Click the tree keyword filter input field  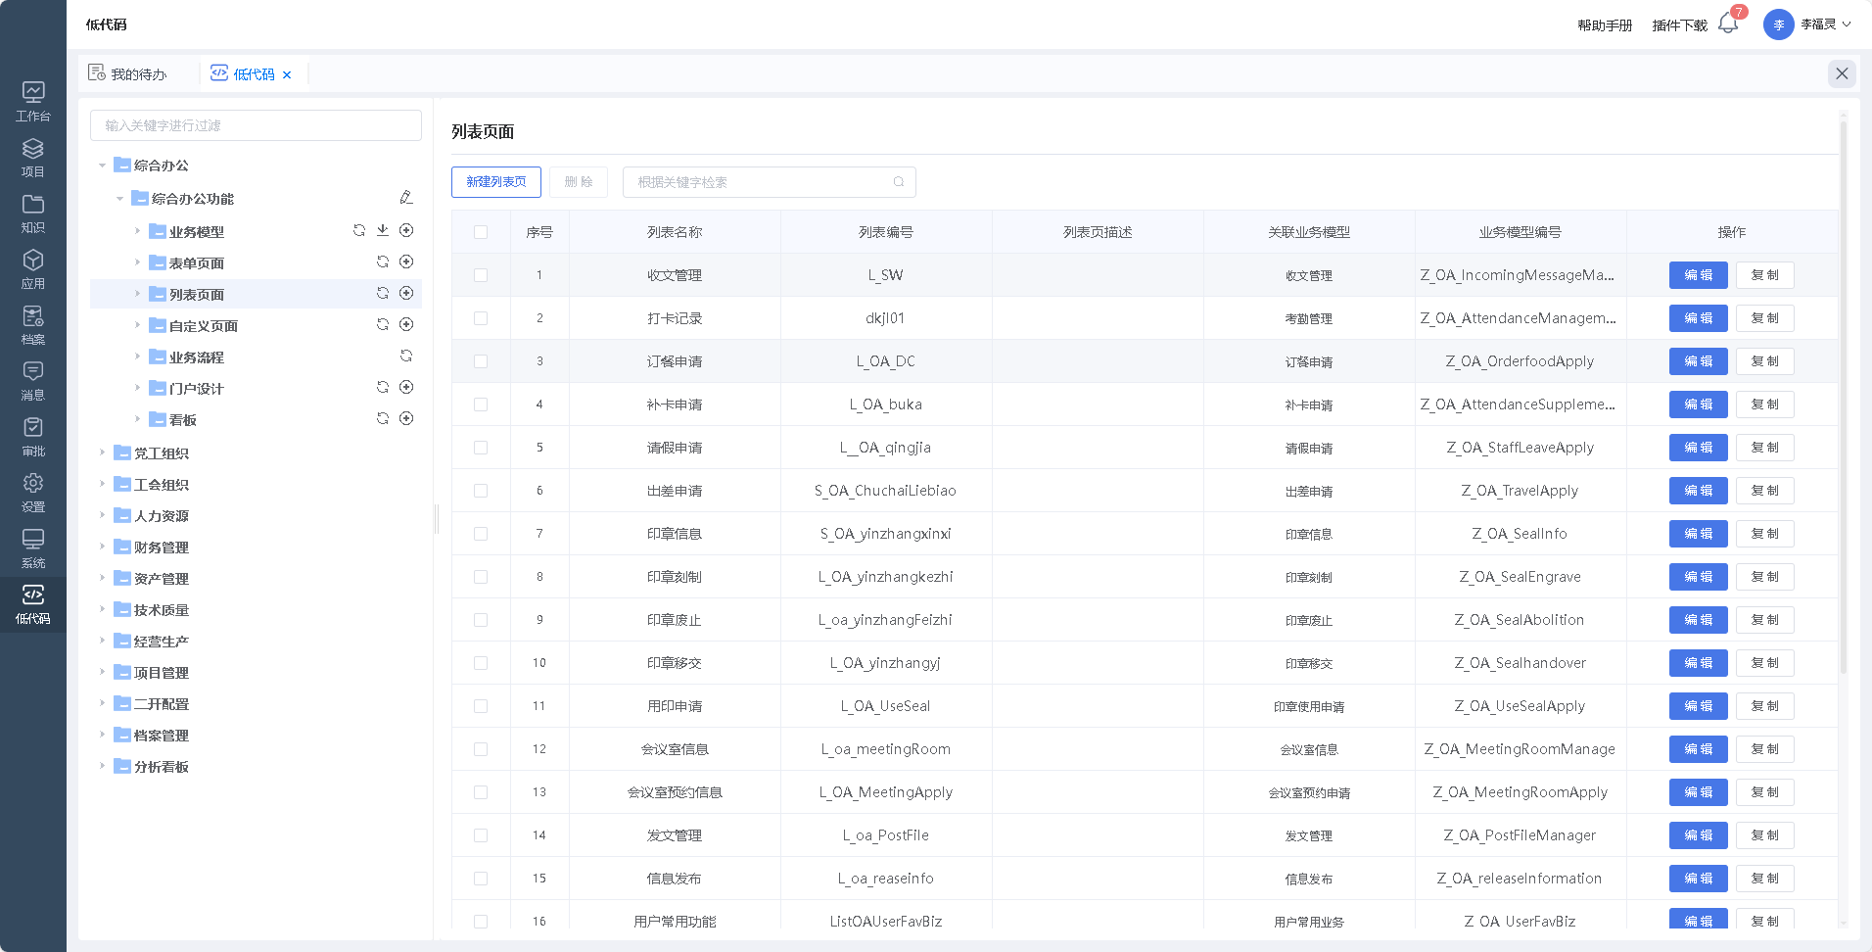(x=256, y=125)
